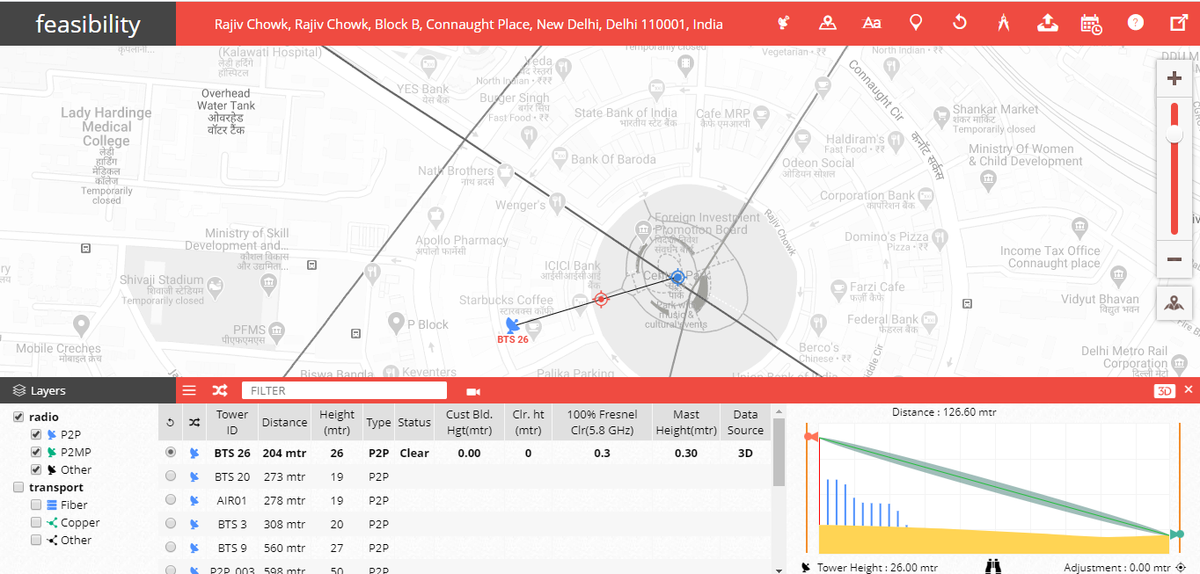Click BTS 26 tower marker on map
Image resolution: width=1200 pixels, height=574 pixels.
click(x=513, y=327)
